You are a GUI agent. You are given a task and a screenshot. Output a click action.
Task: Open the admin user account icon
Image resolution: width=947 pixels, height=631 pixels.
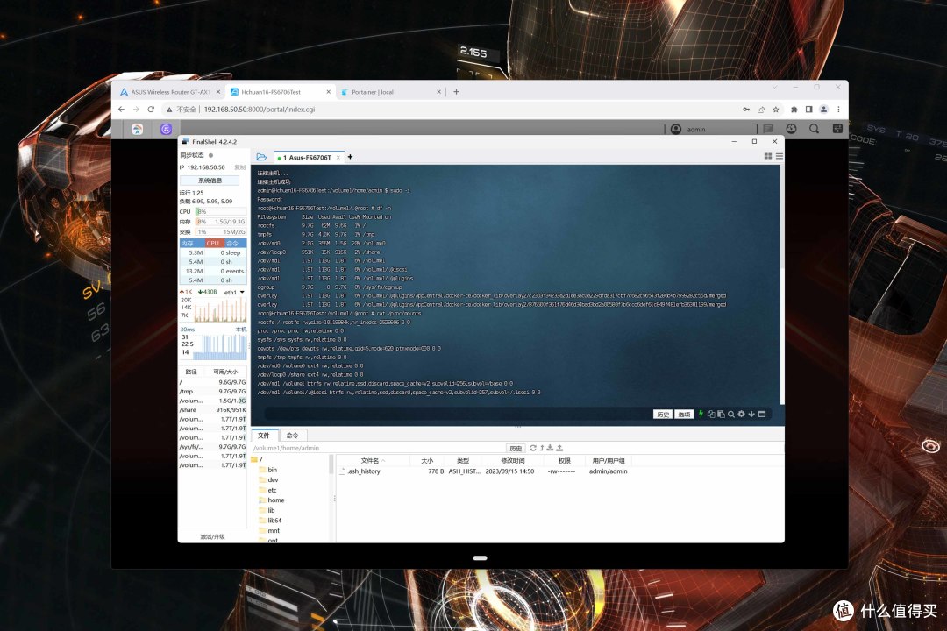(x=676, y=129)
